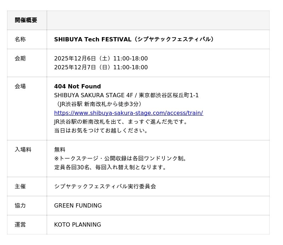Select the December 6 (土) date line
283x245 pixels.
pos(101,58)
